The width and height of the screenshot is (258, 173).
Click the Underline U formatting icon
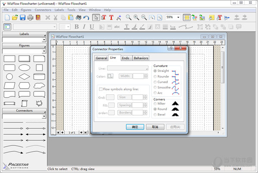(x=92, y=27)
